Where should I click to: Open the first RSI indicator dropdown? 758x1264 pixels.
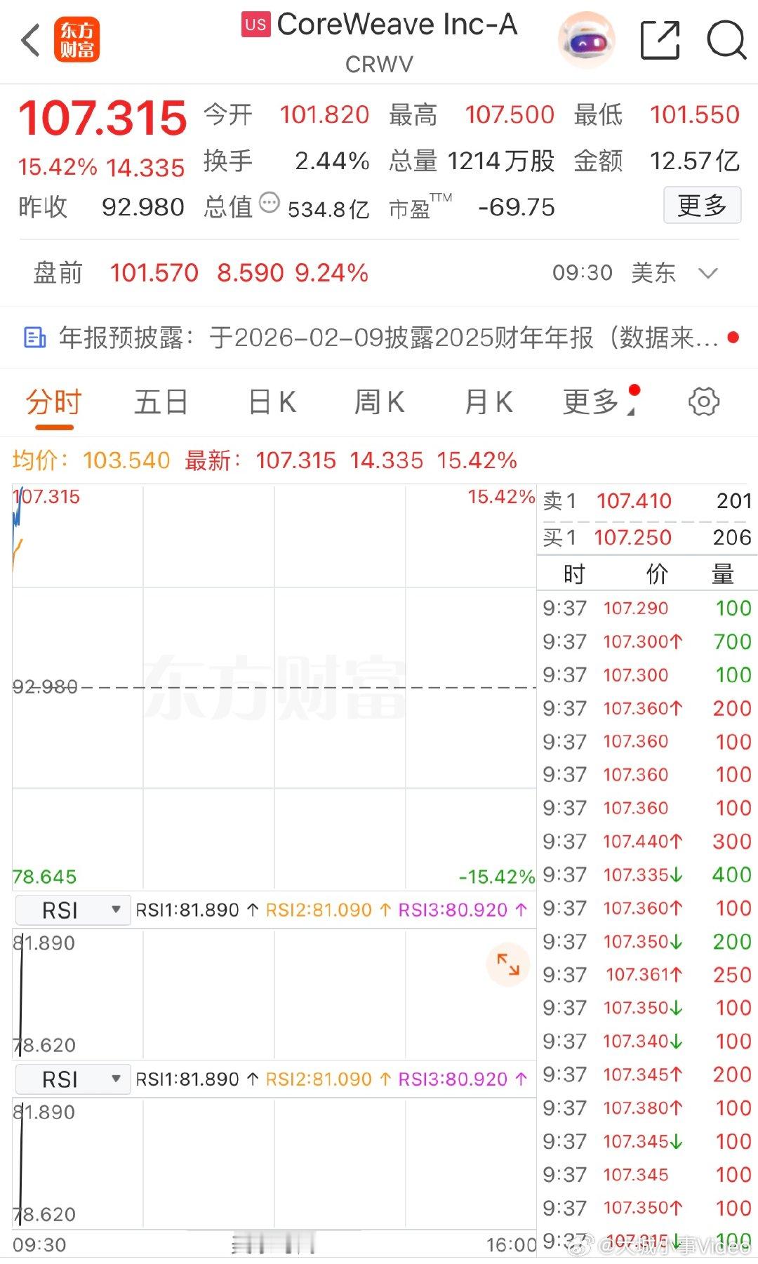pos(72,910)
